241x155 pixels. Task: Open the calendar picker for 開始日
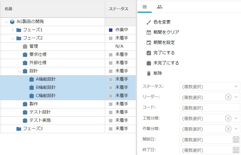pos(236,139)
